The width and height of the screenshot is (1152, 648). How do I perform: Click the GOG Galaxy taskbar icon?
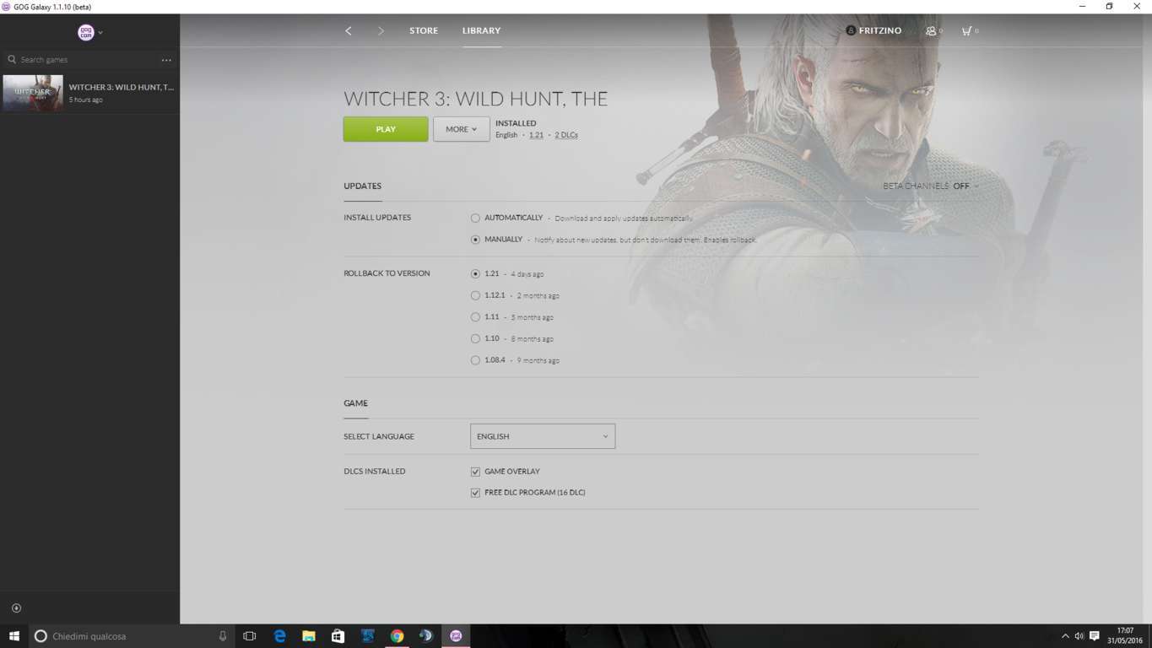click(x=456, y=636)
